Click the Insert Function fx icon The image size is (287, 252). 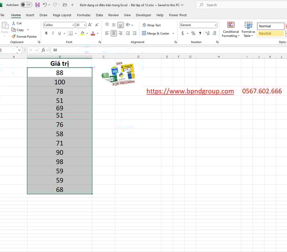pos(43,50)
